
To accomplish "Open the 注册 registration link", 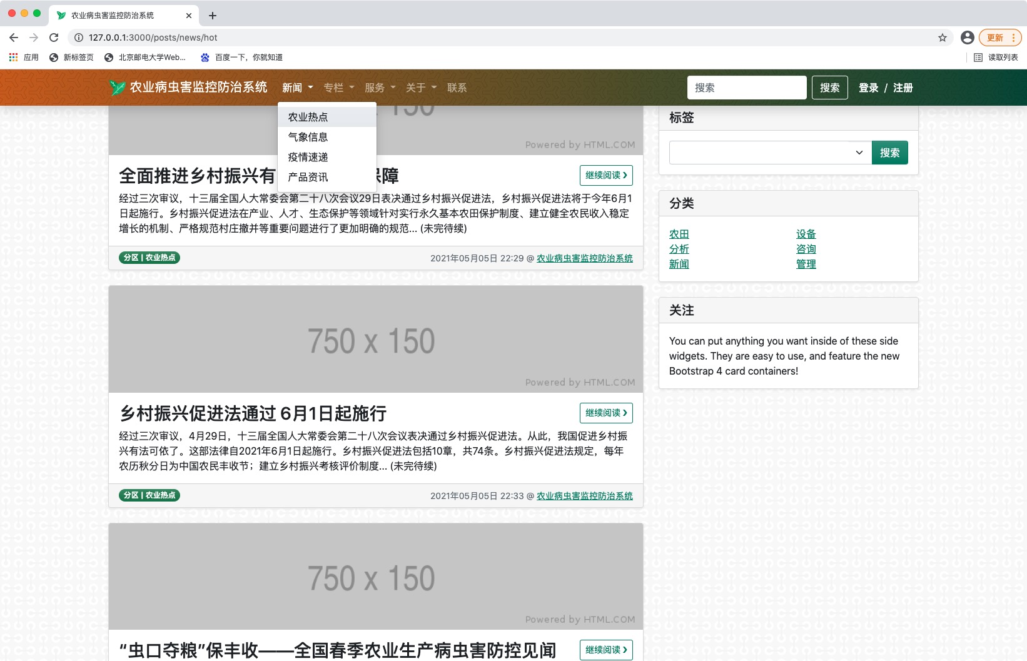I will point(903,88).
